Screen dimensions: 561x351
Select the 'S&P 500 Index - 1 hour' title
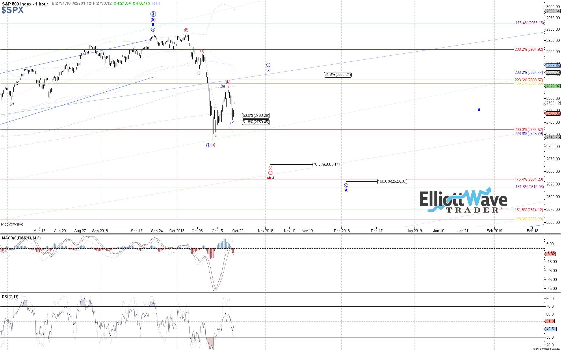pyautogui.click(x=25, y=4)
